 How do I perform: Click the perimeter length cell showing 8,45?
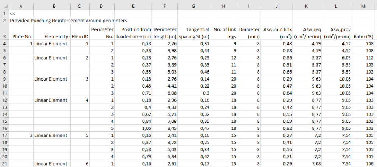[165, 128]
